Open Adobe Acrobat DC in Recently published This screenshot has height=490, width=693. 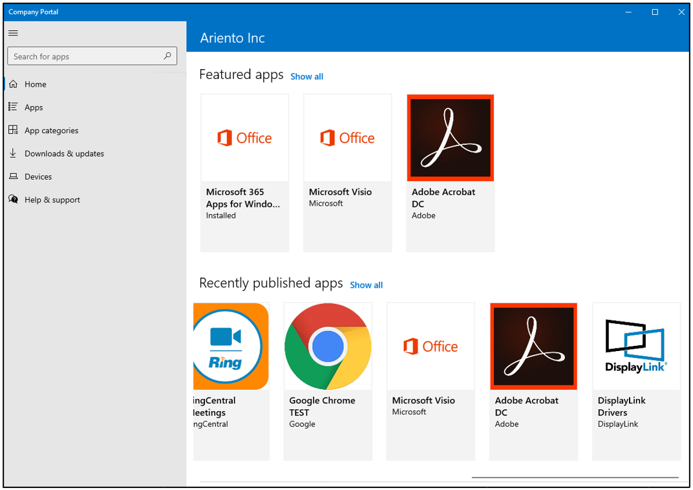pos(533,381)
